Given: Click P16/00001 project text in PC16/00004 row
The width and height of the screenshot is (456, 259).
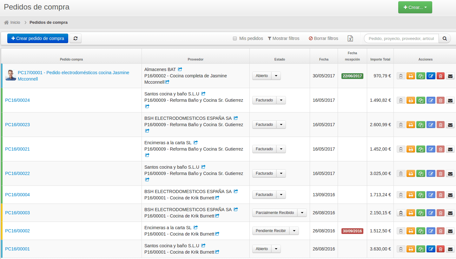Looking at the screenshot, I should pos(179,198).
